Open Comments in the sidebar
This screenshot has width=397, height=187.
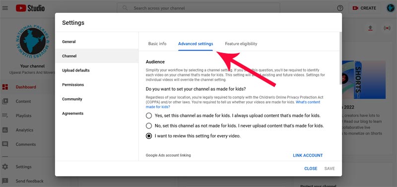tap(26, 144)
